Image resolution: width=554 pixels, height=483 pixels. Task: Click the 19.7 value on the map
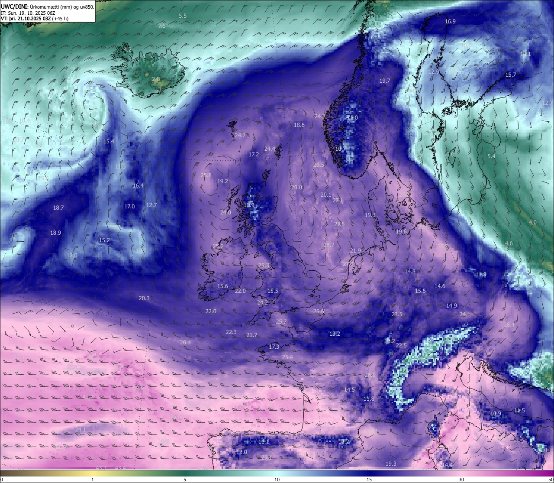coord(385,81)
